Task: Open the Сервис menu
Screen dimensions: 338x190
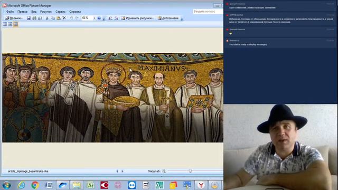Action: coord(60,12)
